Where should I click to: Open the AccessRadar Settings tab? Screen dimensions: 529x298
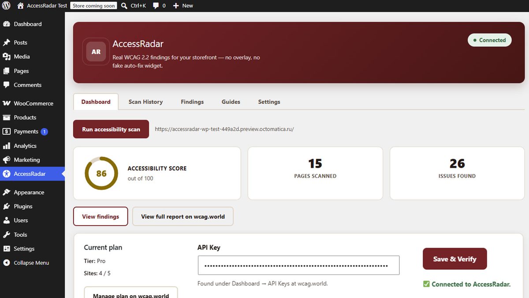[x=269, y=102]
